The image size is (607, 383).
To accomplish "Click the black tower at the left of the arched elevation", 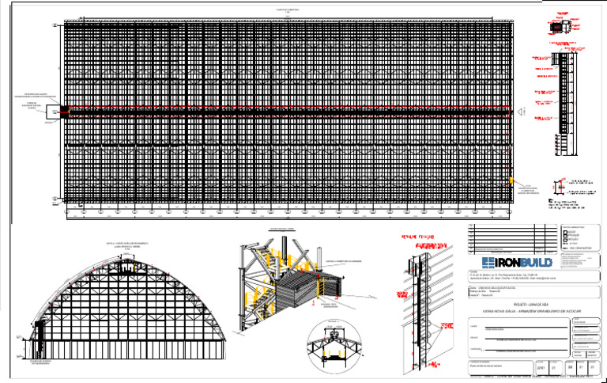I will point(39,339).
